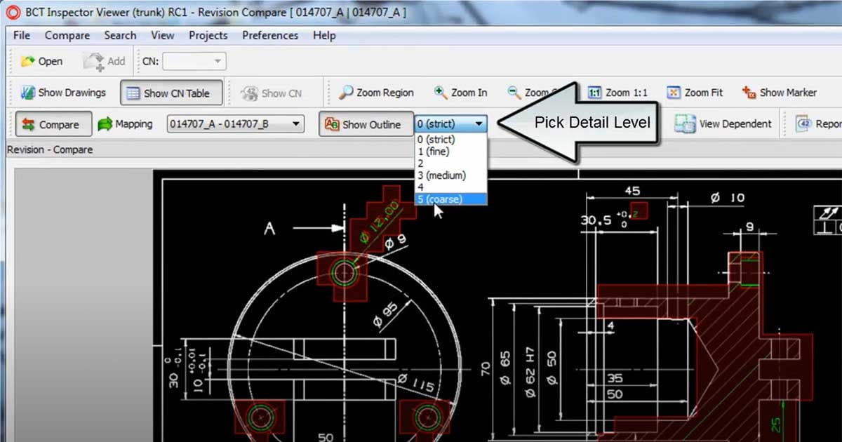
Task: Click the Show Drawings button
Action: click(63, 93)
